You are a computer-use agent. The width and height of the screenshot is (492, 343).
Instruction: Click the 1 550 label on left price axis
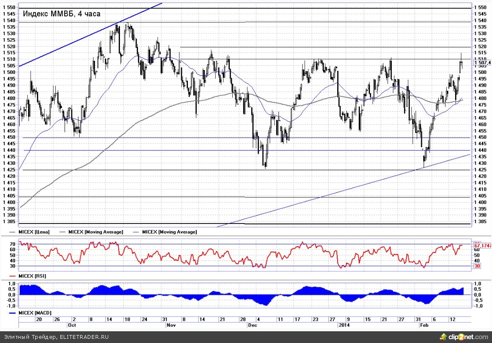tap(9, 8)
